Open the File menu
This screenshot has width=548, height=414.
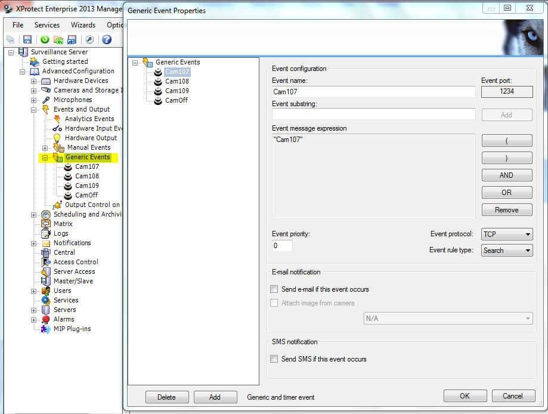[18, 25]
